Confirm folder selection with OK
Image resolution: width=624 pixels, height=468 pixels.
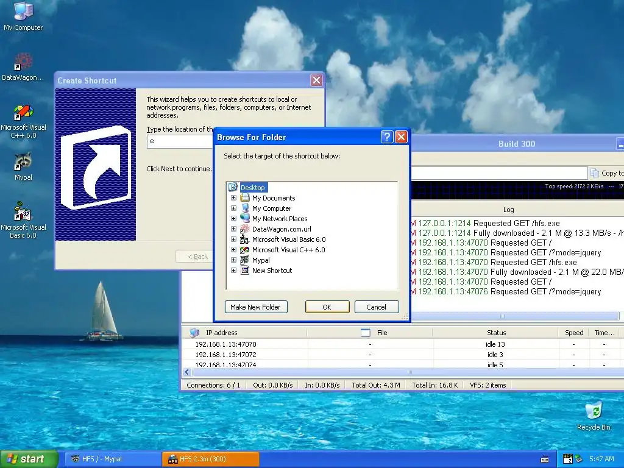click(x=327, y=307)
